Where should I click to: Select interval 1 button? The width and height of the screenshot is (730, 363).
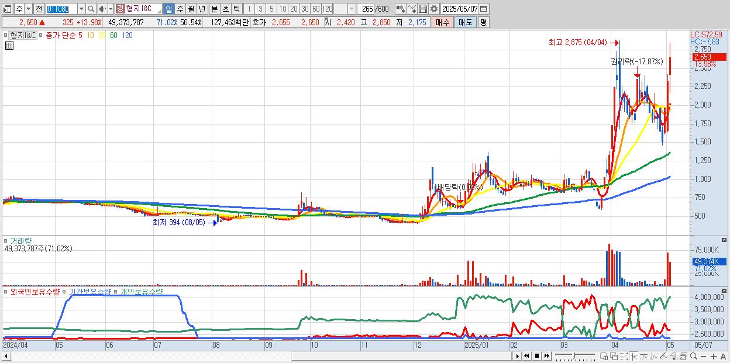tap(249, 9)
